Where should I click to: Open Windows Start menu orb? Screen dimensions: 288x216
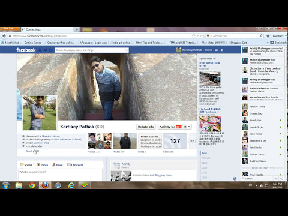(5, 185)
